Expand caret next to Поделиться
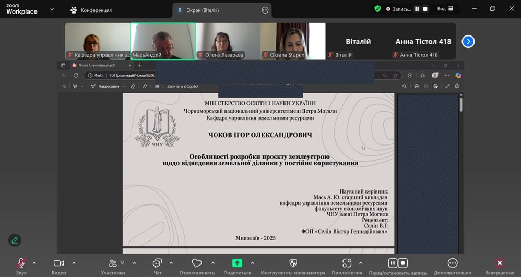The width and height of the screenshot is (521, 277). point(253,263)
